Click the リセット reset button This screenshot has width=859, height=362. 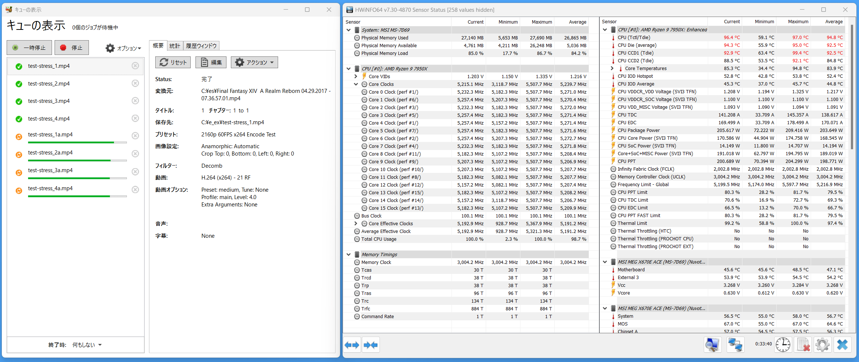[x=173, y=62]
